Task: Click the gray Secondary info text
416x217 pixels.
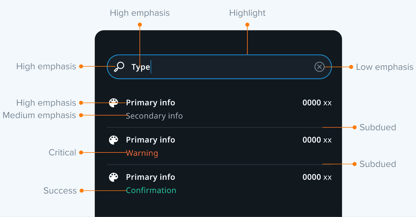Action: 154,116
